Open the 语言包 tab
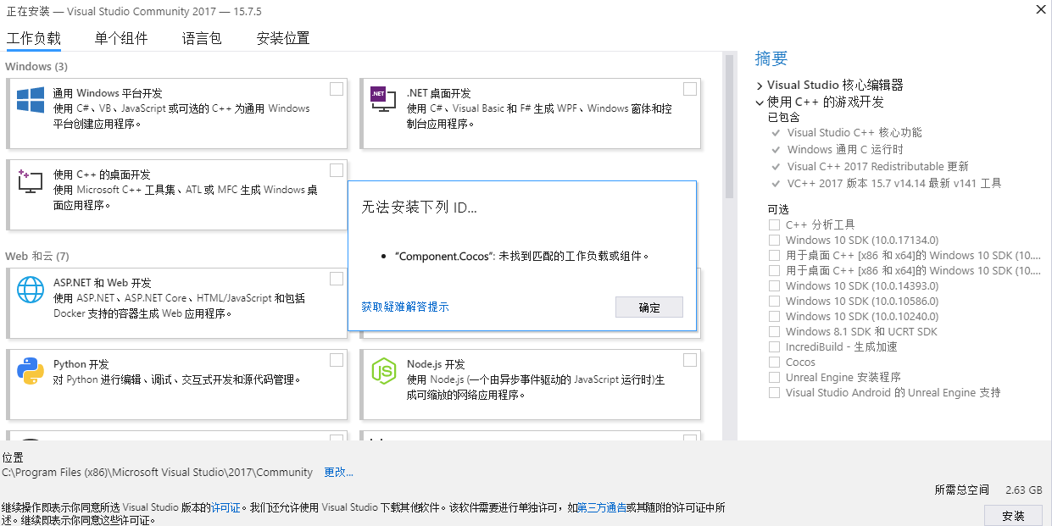 [x=202, y=38]
